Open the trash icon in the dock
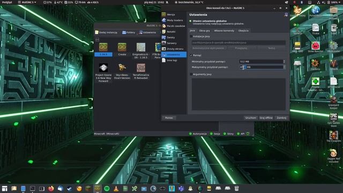Viewport: 343px width, 193px height. tap(236, 188)
